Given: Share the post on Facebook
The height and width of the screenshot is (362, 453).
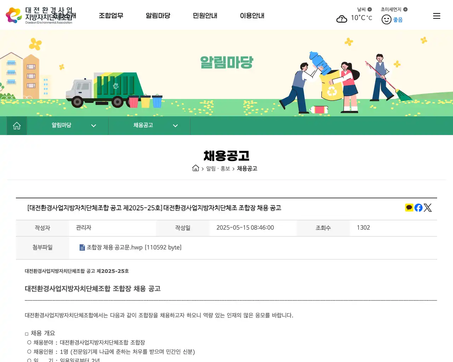Looking at the screenshot, I should click(x=418, y=208).
